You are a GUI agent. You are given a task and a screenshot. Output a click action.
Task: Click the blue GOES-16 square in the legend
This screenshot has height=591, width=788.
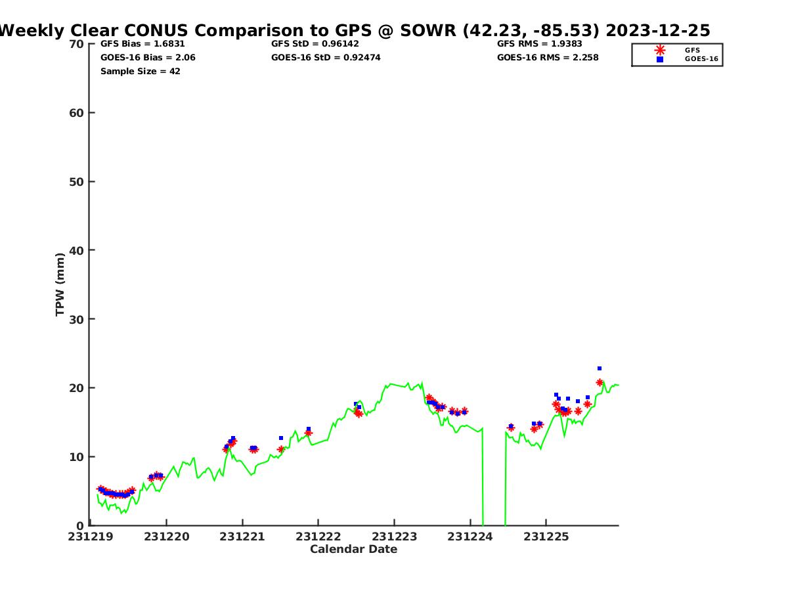click(660, 59)
